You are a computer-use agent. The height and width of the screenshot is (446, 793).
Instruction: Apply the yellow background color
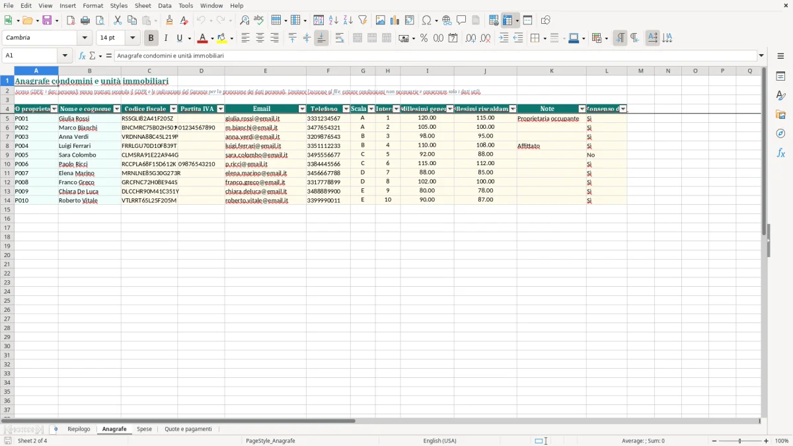tap(223, 38)
